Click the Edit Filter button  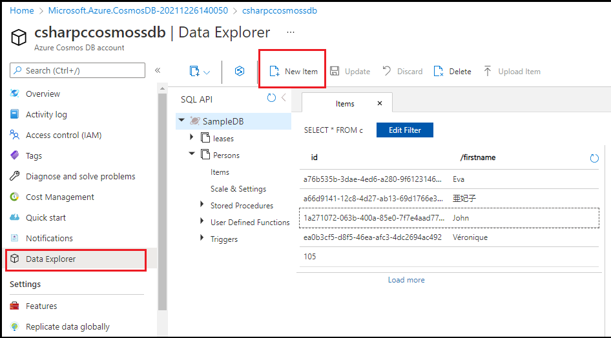coord(404,130)
